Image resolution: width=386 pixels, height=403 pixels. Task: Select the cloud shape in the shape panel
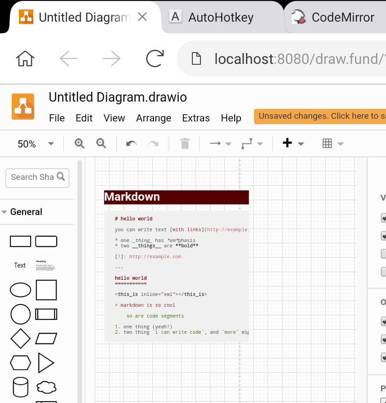[x=46, y=387]
